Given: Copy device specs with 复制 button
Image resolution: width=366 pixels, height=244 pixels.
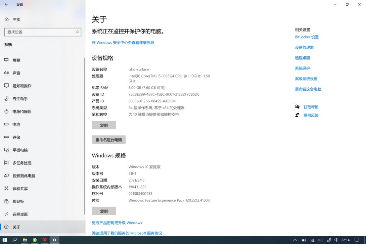Looking at the screenshot, I should (104, 125).
